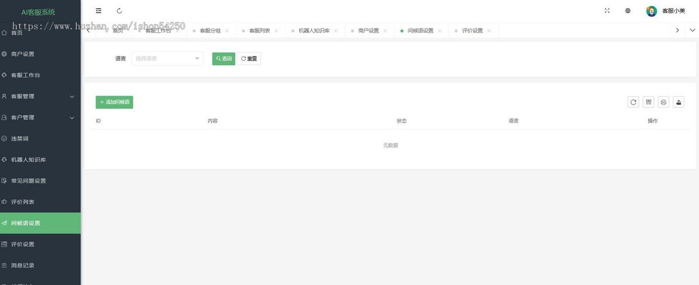Switch to the 客服列表 tab

click(x=259, y=31)
